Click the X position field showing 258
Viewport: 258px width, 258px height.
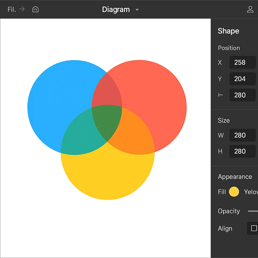click(242, 62)
